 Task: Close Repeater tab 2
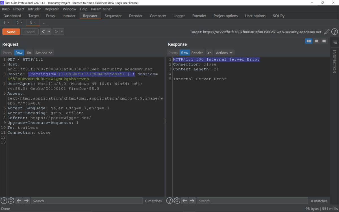click(21, 23)
